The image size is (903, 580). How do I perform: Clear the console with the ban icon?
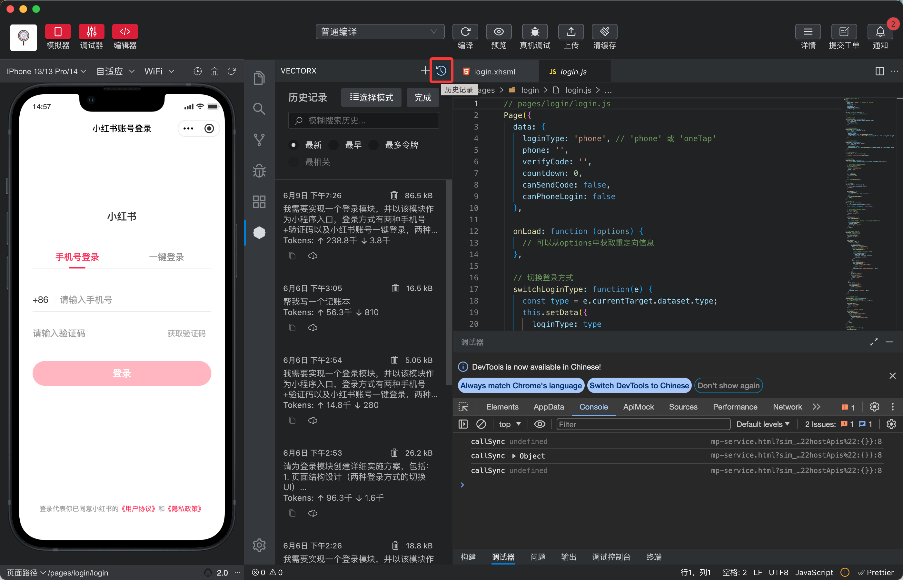click(x=481, y=424)
